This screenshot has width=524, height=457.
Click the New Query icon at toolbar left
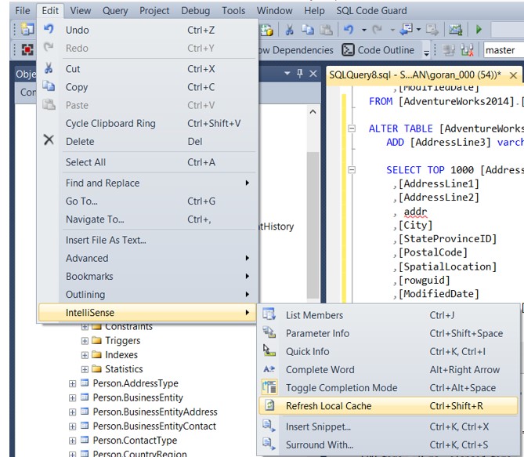[27, 30]
